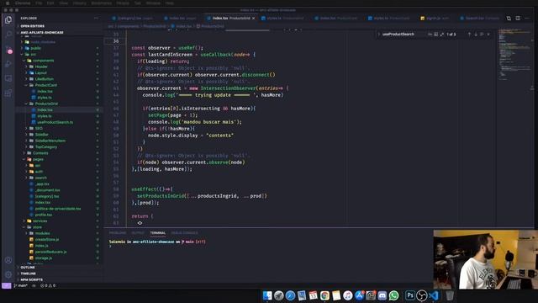Open WhatsApp from the dock
The image size is (538, 303).
394,295
